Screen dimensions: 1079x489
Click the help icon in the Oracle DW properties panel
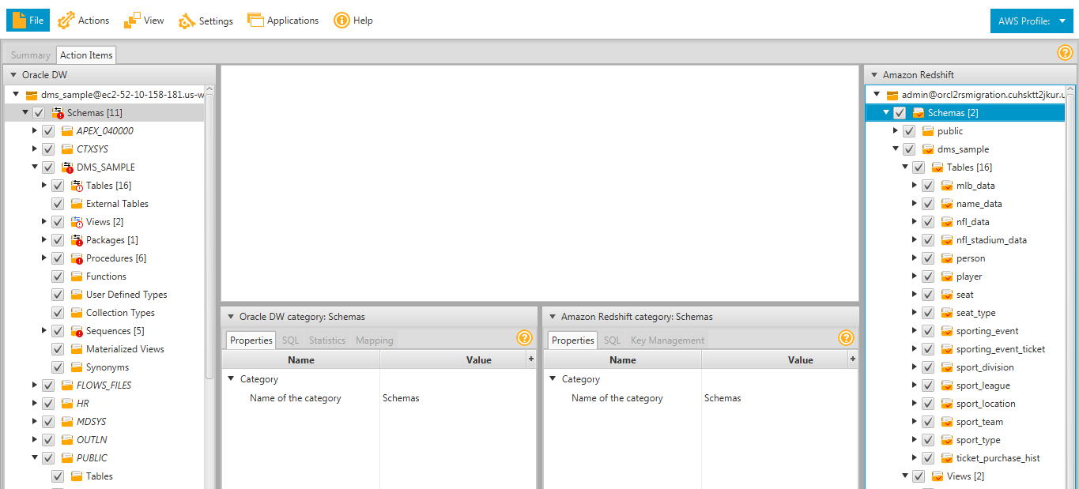525,338
